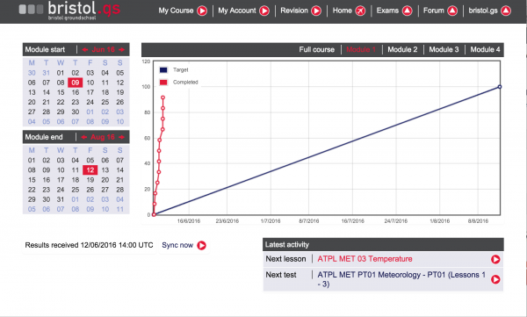527x317 pixels.
Task: Switch to the Module 3 tab
Action: click(x=444, y=49)
